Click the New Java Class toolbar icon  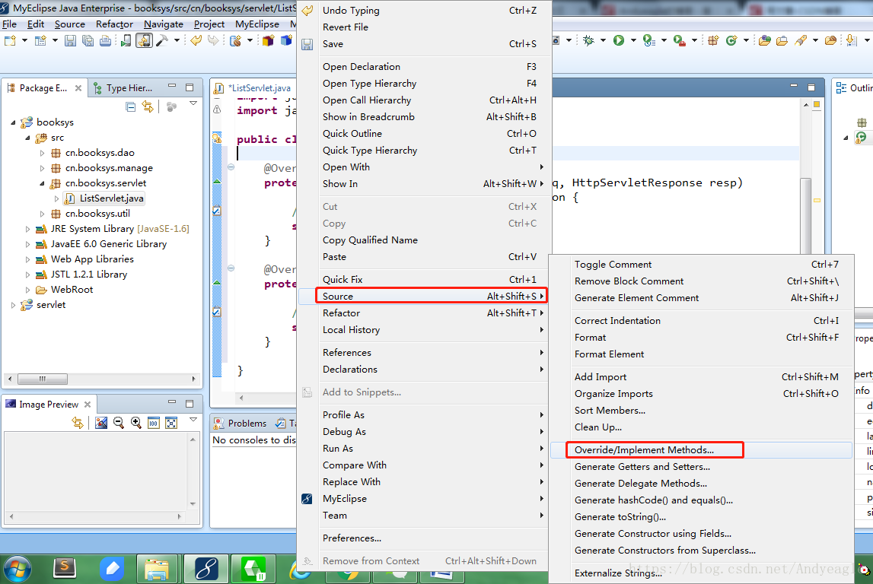pyautogui.click(x=731, y=40)
